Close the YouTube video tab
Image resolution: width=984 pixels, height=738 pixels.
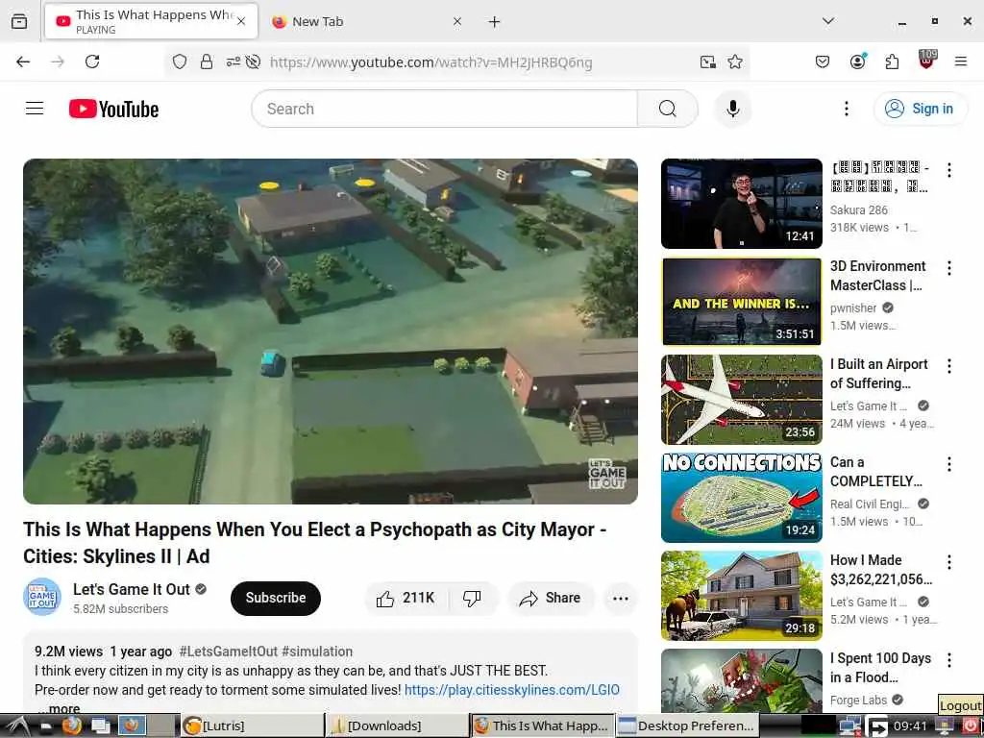(241, 21)
